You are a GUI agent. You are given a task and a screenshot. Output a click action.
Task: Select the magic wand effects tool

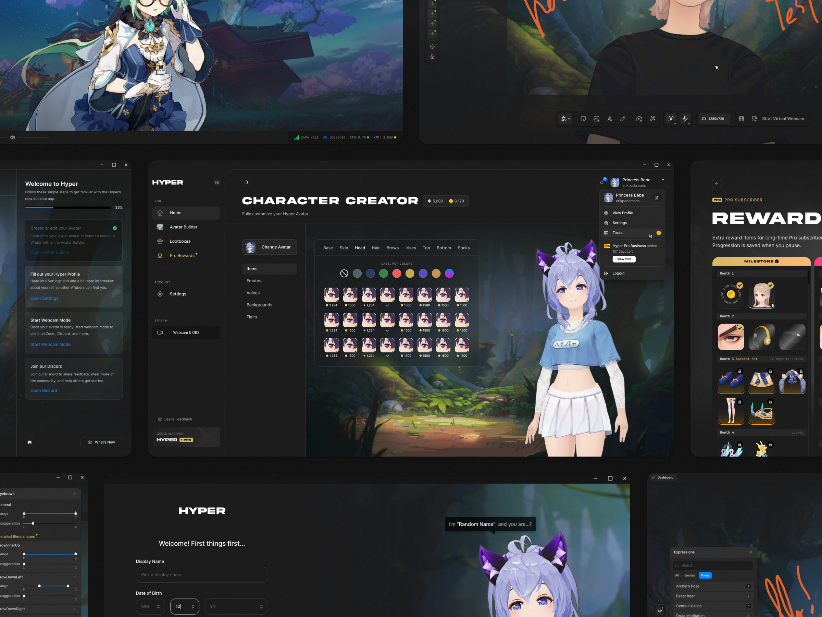652,119
